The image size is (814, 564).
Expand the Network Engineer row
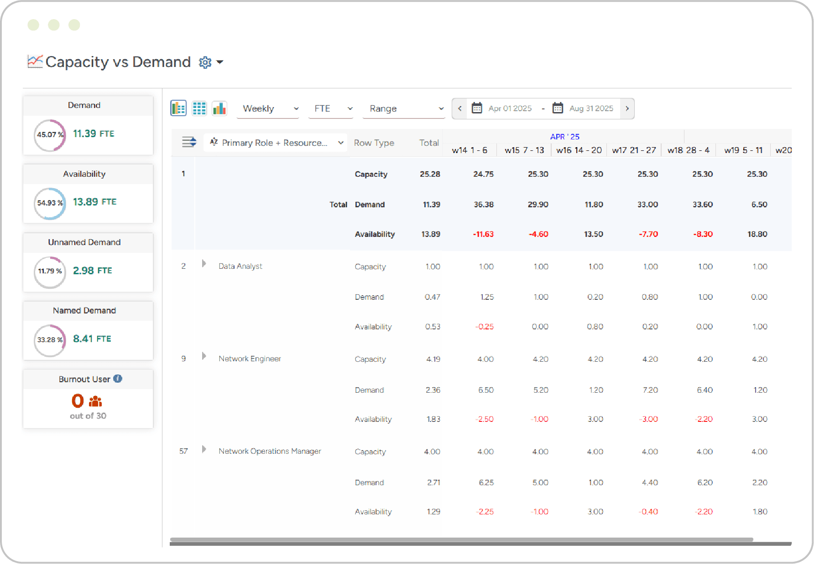click(204, 356)
